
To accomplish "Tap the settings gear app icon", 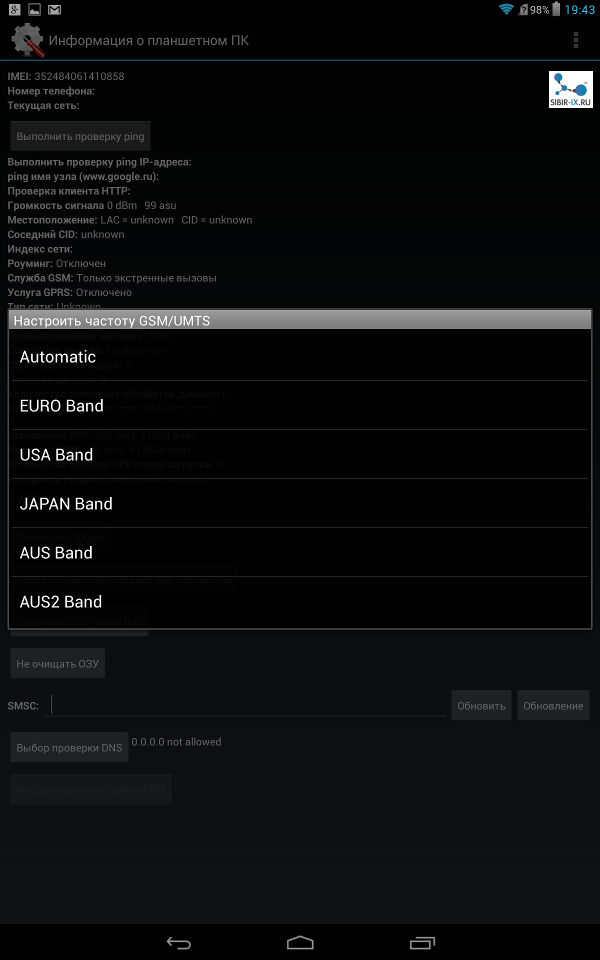I will coord(27,40).
